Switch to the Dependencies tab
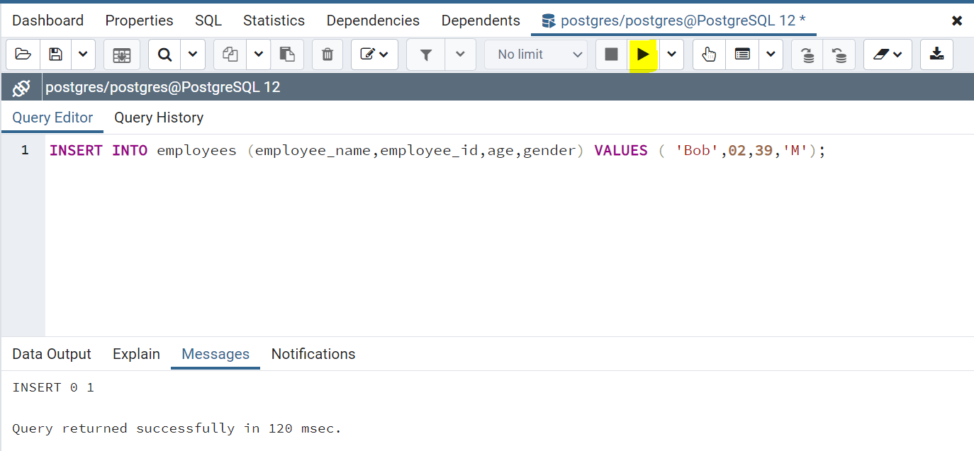 tap(373, 21)
